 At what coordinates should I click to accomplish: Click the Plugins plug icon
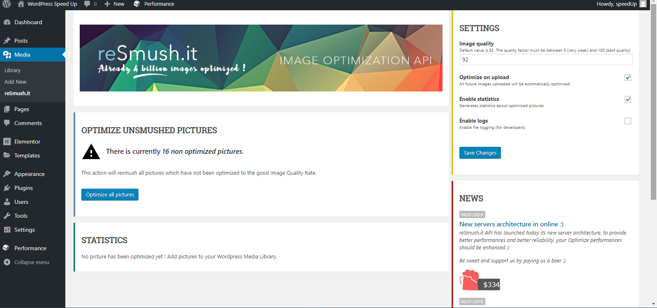point(7,188)
